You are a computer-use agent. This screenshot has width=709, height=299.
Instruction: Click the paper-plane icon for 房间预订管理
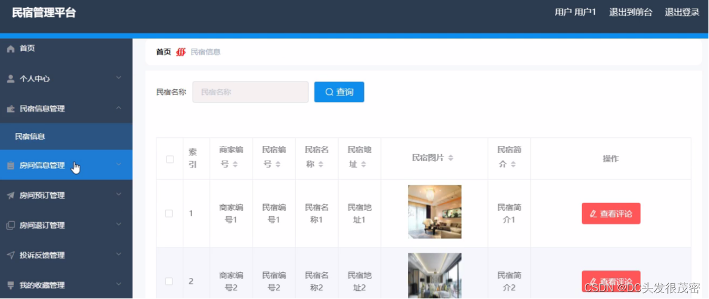[x=11, y=196]
